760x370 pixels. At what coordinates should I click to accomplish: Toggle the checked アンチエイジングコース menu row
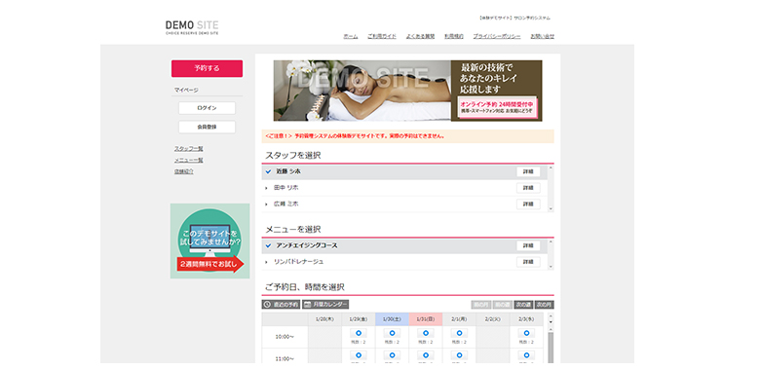[404, 246]
